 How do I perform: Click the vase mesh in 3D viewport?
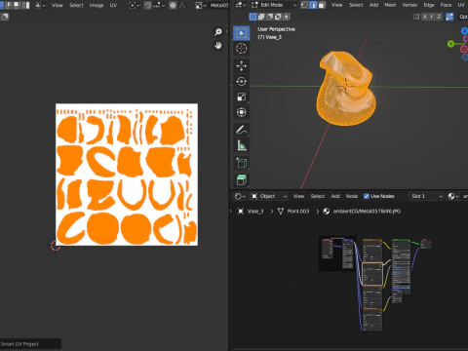tap(345, 90)
